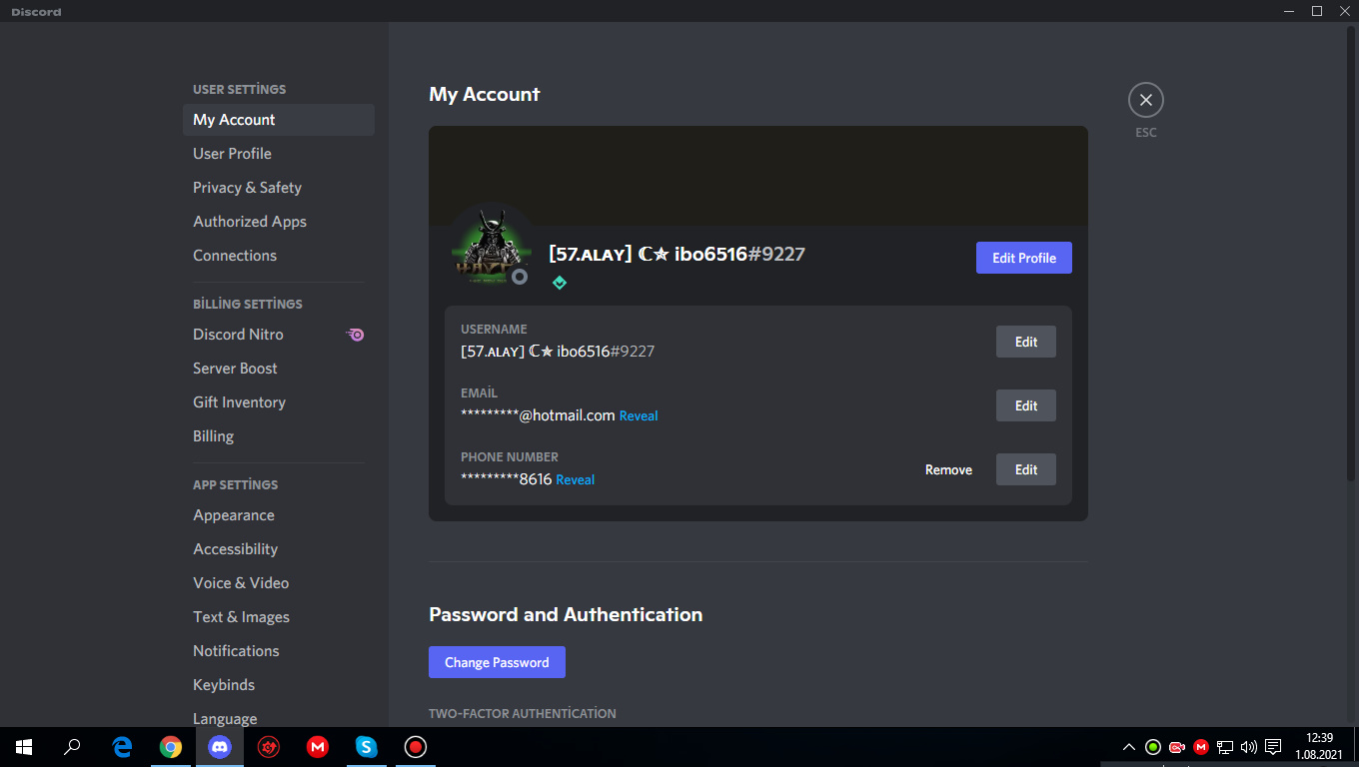The height and width of the screenshot is (767, 1359).
Task: Go to Privacy & Safety settings
Action: pos(279,188)
